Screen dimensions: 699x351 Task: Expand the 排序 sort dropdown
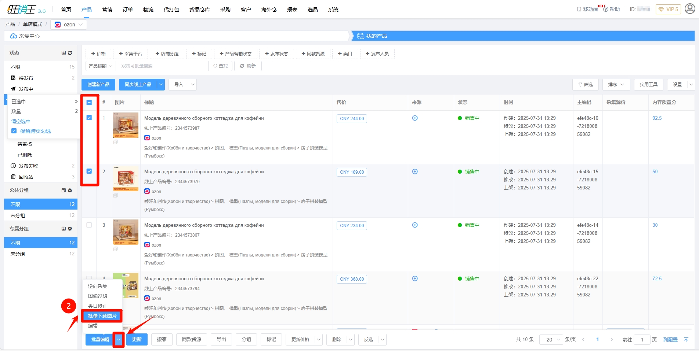[616, 85]
